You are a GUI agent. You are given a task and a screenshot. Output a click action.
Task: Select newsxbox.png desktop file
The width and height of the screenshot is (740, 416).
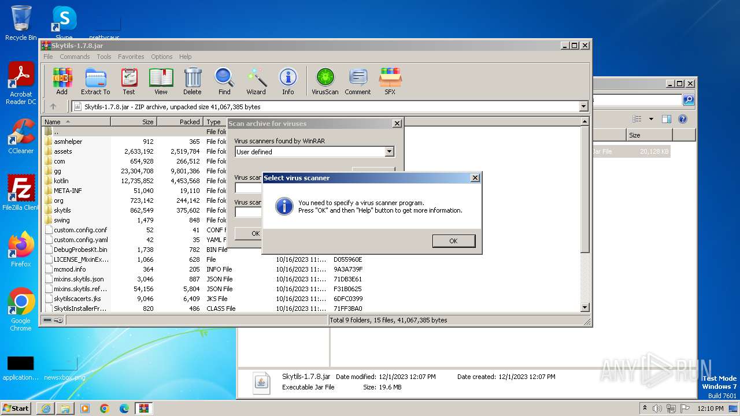coord(64,369)
